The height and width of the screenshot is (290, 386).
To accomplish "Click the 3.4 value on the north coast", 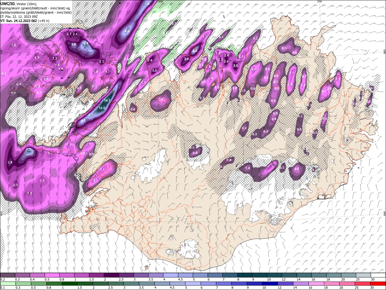I will click(x=186, y=59).
